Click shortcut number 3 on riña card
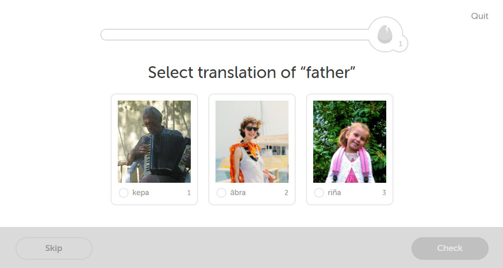Image resolution: width=503 pixels, height=268 pixels. click(x=384, y=193)
